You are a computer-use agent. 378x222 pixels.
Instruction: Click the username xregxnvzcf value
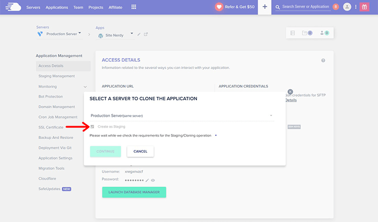pos(134,172)
